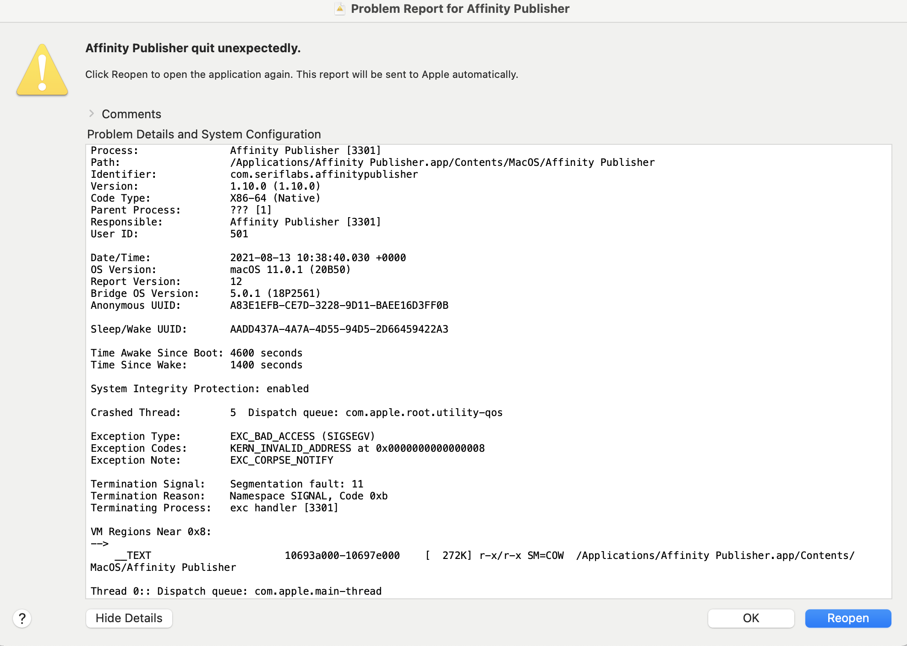Click the OS version 'macOS 11.0.1 (20B50)'
907x646 pixels.
(x=290, y=269)
